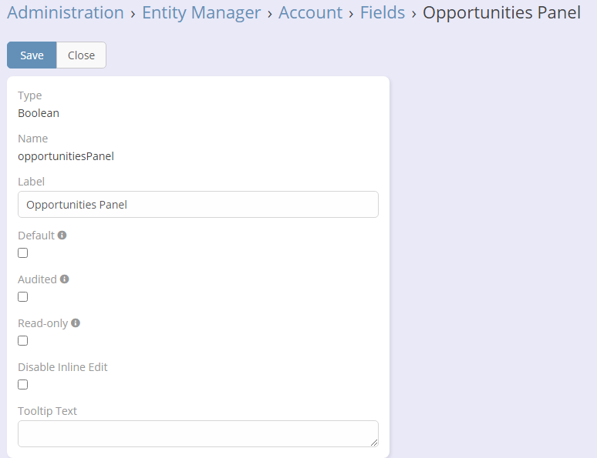Image resolution: width=597 pixels, height=458 pixels.
Task: Grab the Tooltip Text textarea resize handle
Action: tap(374, 443)
